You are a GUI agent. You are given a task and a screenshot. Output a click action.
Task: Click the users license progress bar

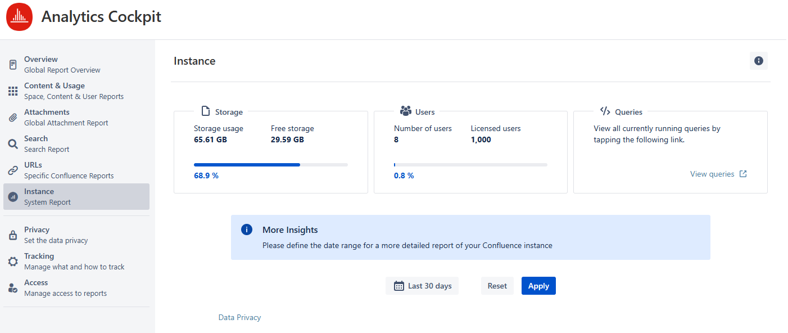tap(470, 165)
